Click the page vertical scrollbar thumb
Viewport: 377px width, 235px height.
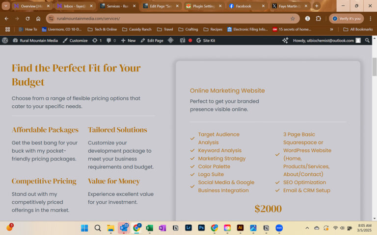(375, 67)
